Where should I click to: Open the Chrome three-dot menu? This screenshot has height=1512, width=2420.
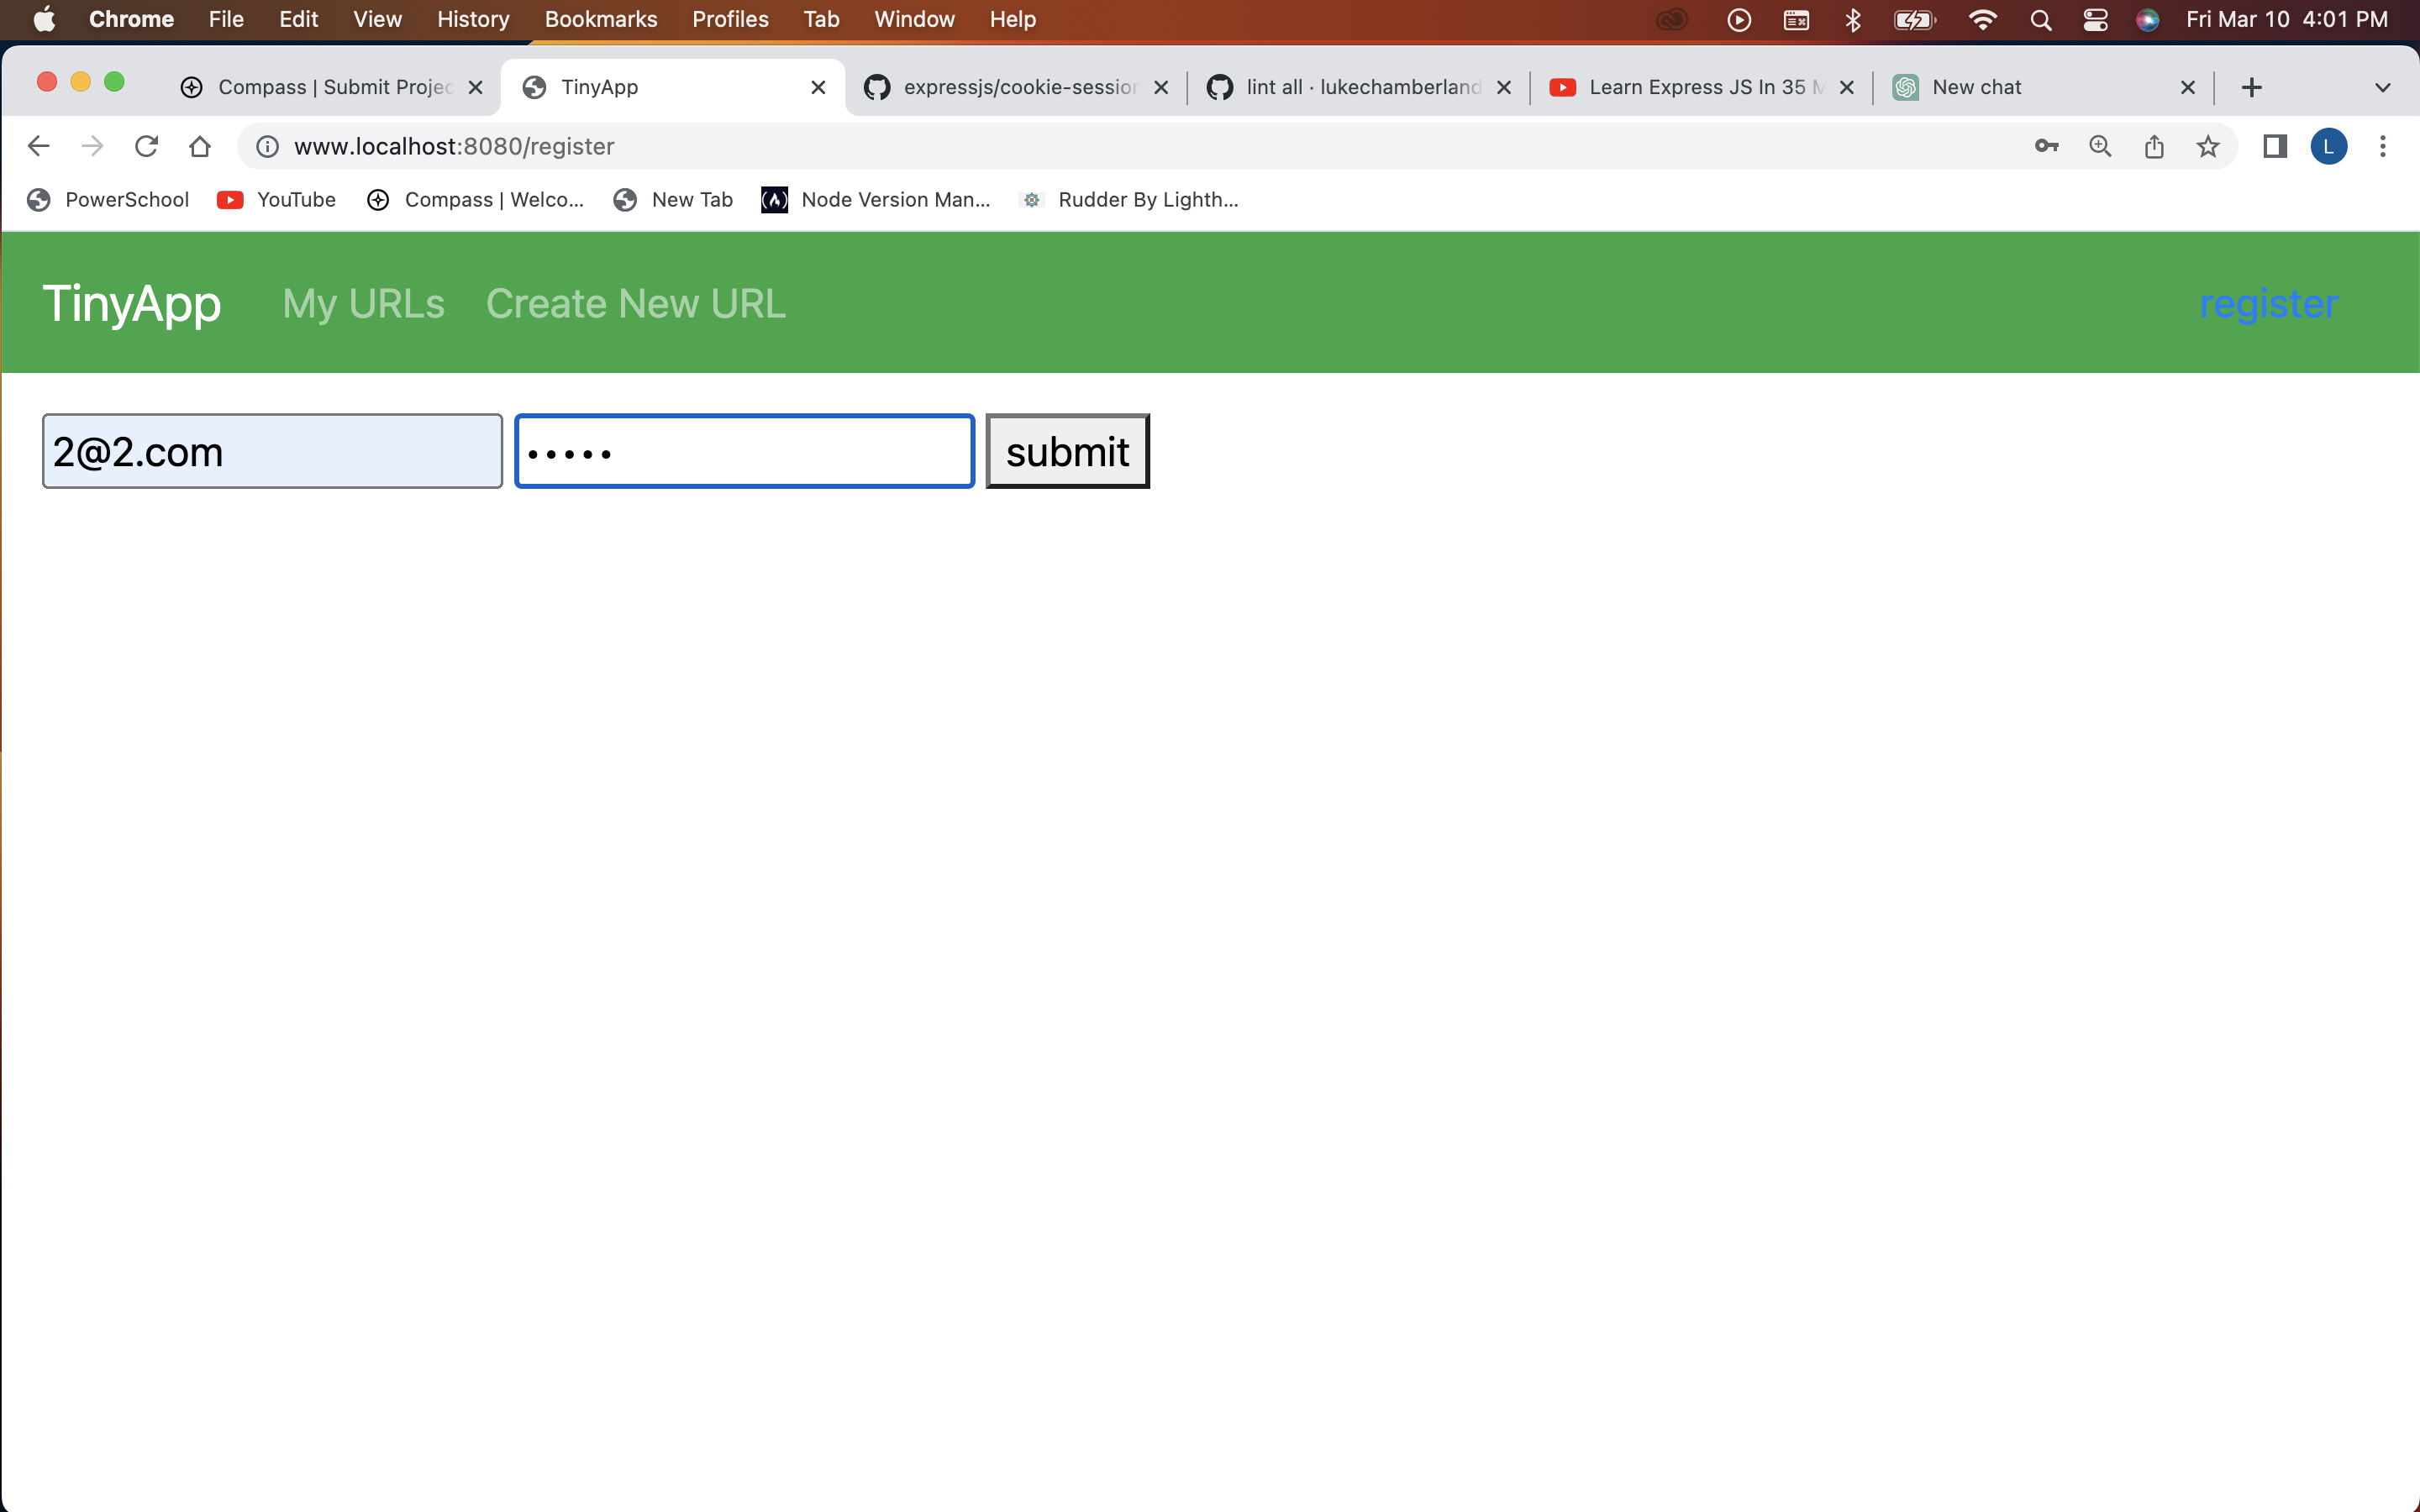click(2383, 146)
